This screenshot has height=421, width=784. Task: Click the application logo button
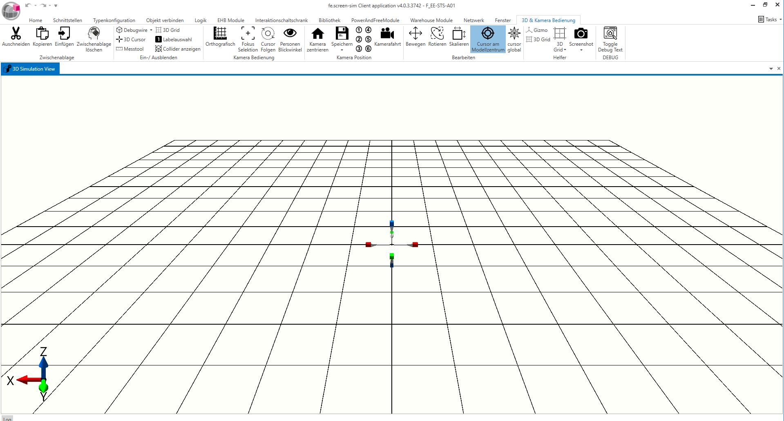click(11, 10)
